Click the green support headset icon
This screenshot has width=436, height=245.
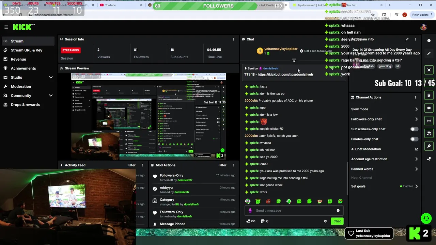[x=426, y=218]
